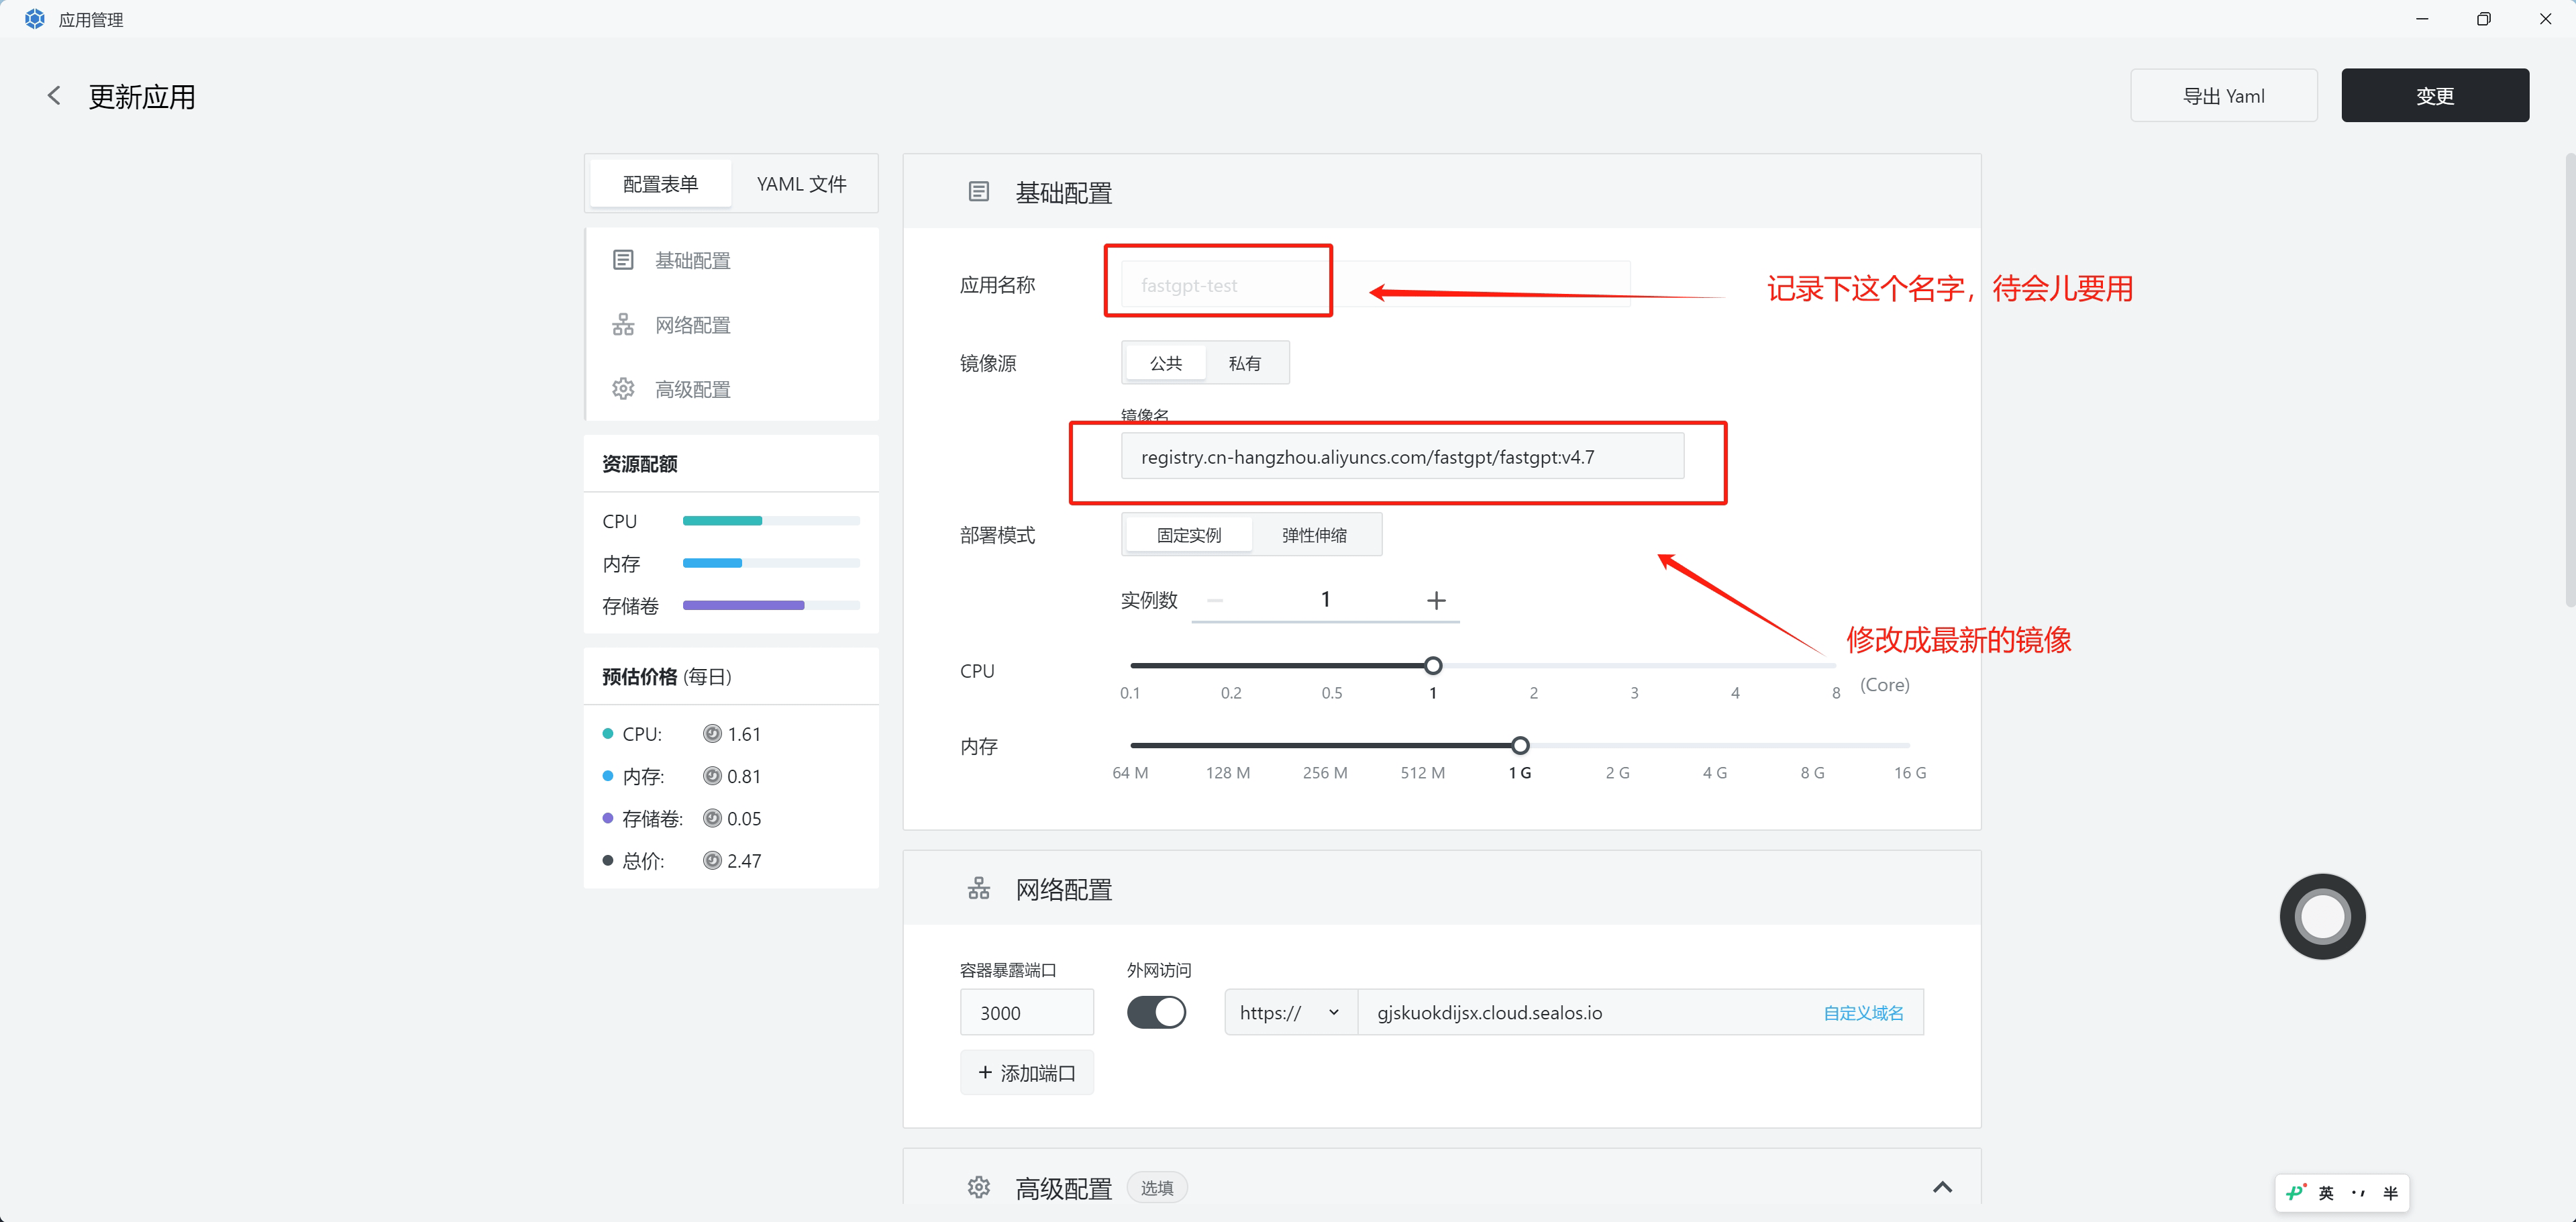Click the 镜像名 registry input field
The width and height of the screenshot is (2576, 1222).
pos(1401,457)
